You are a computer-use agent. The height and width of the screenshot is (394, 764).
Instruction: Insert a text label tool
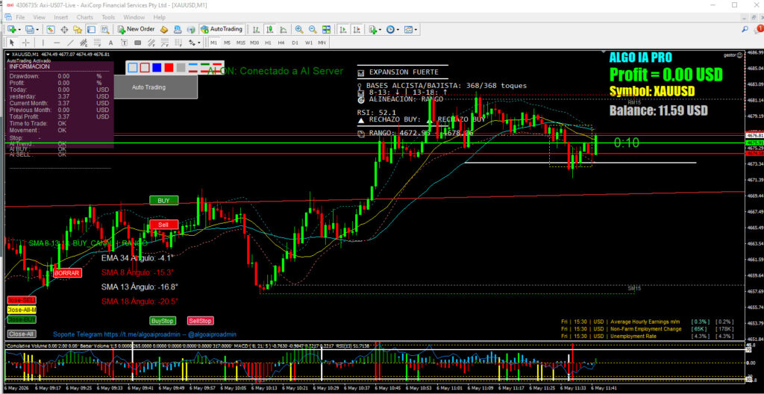pyautogui.click(x=125, y=43)
